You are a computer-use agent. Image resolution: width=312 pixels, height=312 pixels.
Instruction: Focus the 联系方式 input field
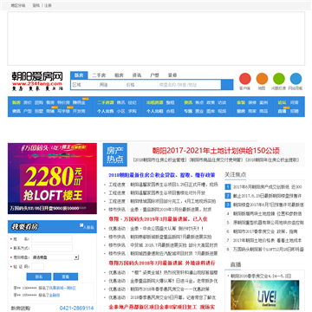(52, 248)
